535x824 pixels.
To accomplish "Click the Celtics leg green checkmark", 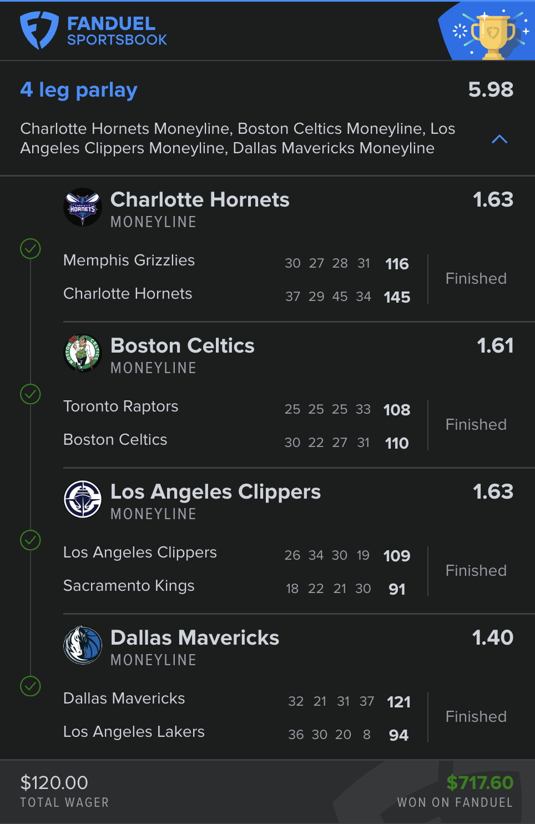I will [31, 395].
